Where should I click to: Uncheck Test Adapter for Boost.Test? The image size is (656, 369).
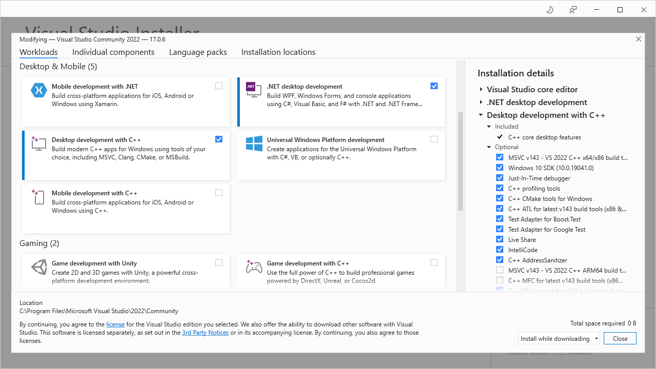point(500,219)
